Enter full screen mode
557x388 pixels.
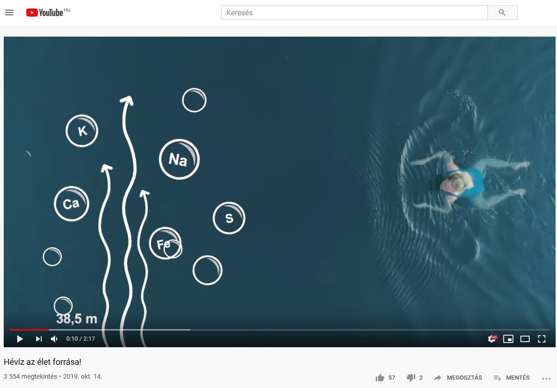click(x=541, y=339)
